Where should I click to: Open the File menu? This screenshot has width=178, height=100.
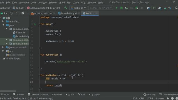pos(2,2)
